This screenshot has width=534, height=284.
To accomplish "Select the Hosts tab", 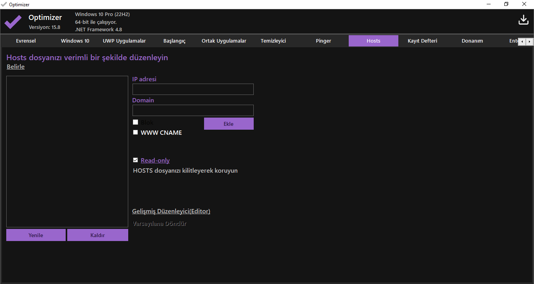I will click(373, 41).
